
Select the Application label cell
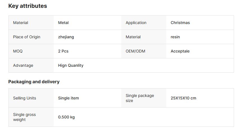pos(136,23)
